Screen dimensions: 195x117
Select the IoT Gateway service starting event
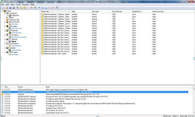point(95,101)
